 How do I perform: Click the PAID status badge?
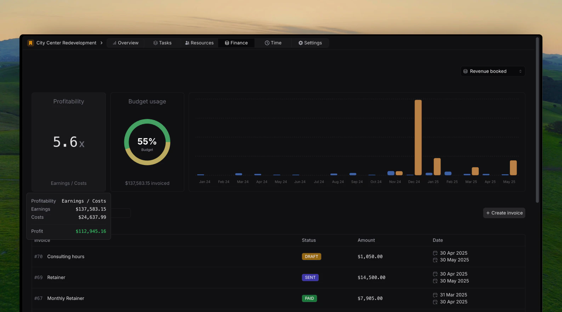tap(310, 299)
